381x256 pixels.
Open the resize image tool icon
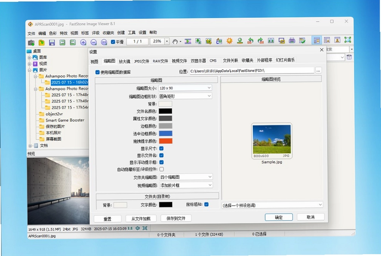198,41
